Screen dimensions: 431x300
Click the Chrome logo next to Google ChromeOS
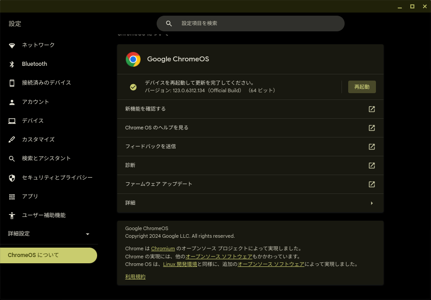[133, 59]
